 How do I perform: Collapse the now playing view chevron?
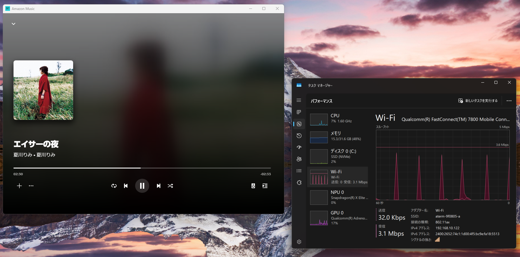click(x=14, y=24)
